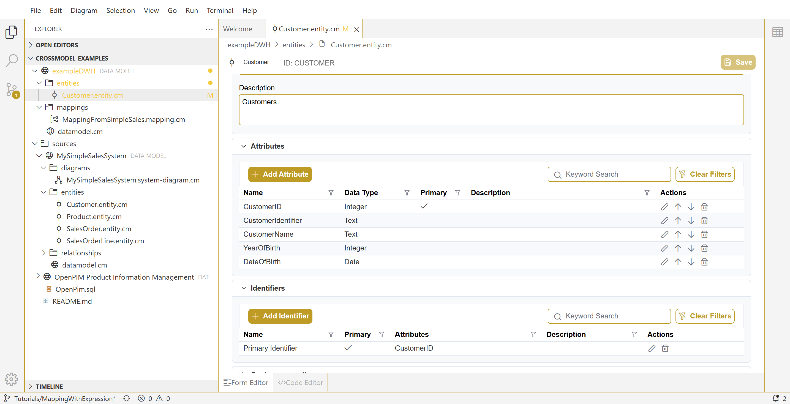
Task: Move CustomerIdentifier attribute down with arrow
Action: point(691,221)
